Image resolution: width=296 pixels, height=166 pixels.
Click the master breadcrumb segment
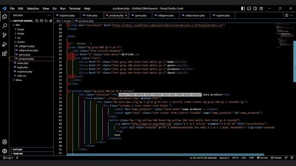click(68, 21)
